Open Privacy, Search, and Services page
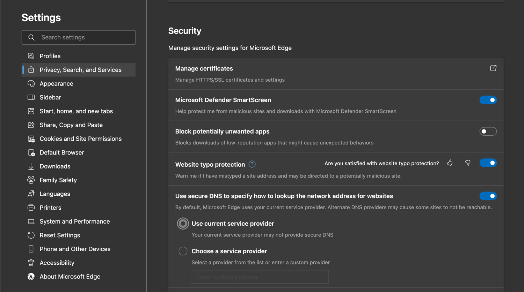 79,70
